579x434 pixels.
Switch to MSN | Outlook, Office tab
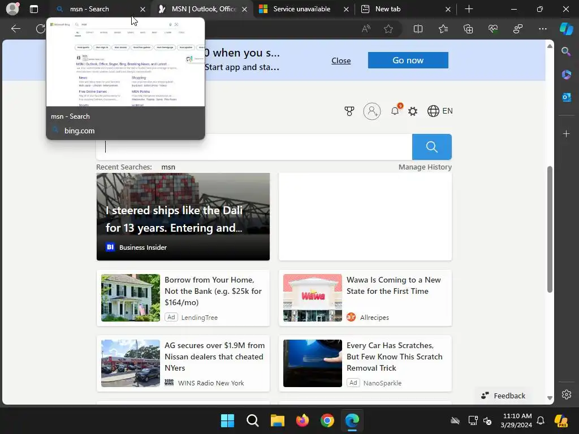click(x=203, y=9)
